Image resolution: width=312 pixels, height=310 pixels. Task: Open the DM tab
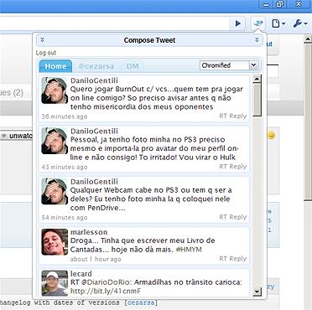click(x=133, y=66)
